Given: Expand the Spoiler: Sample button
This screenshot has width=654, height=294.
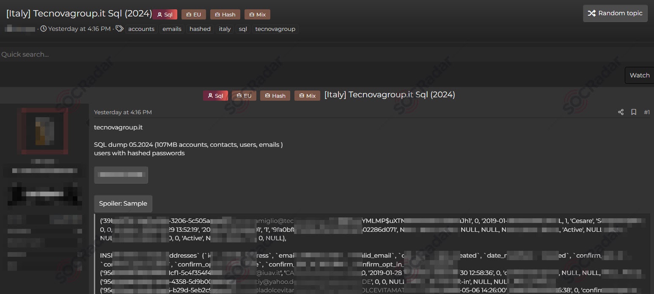Looking at the screenshot, I should pyautogui.click(x=123, y=203).
